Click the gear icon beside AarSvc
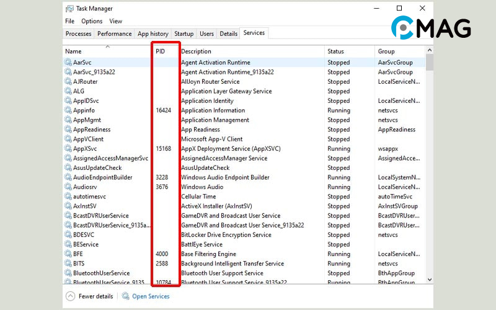This screenshot has width=496, height=310. [x=68, y=63]
